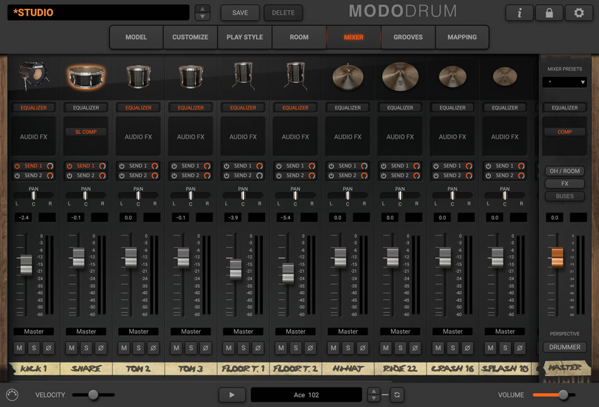Open the Mixer Presets dropdown
This screenshot has width=599, height=407.
564,83
